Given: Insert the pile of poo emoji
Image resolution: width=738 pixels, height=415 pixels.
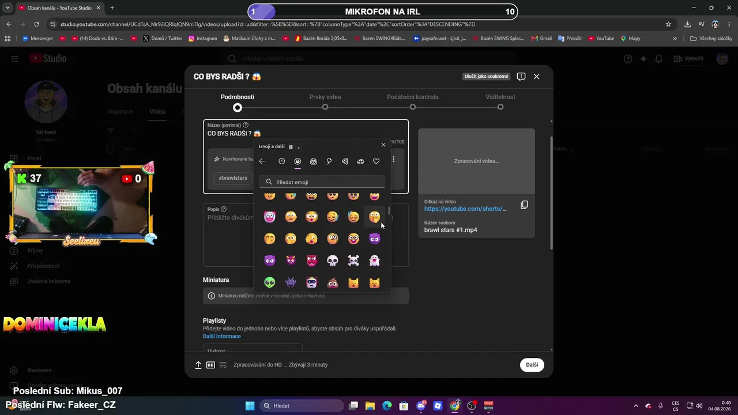Looking at the screenshot, I should (x=333, y=282).
